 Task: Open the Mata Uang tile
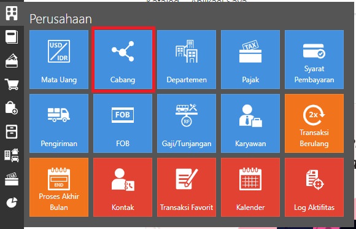(59, 60)
